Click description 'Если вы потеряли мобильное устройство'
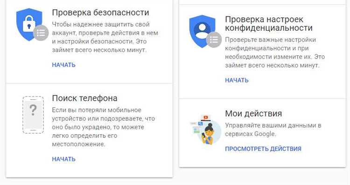 pos(103,127)
